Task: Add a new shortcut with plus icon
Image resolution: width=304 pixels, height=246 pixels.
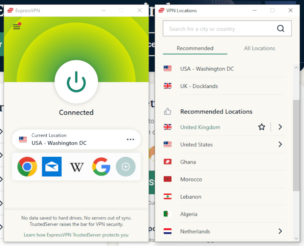Action: point(125,166)
